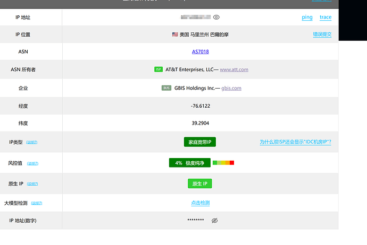Select the AT&T Enterprises, LLC text
This screenshot has width=367, height=245.
click(x=189, y=69)
